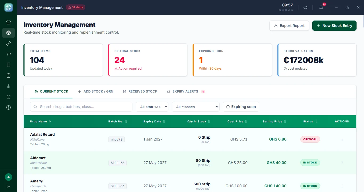
Task: Click the shield check icon in the sidebar
Action: (x=9, y=97)
